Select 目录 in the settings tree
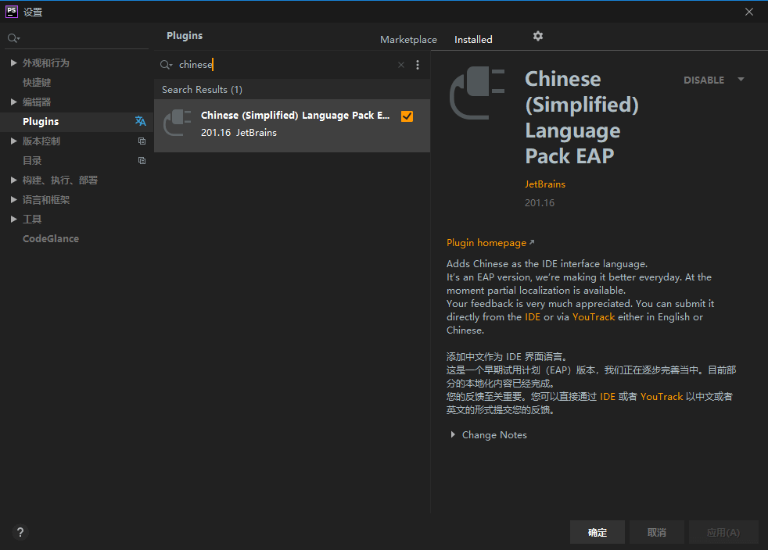Viewport: 768px width, 550px height. point(32,160)
